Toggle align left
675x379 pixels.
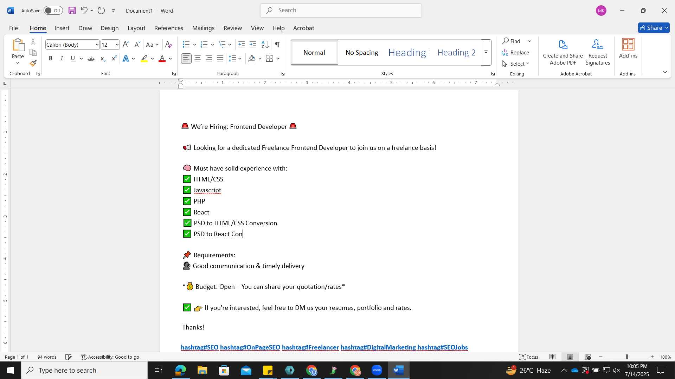point(186,59)
